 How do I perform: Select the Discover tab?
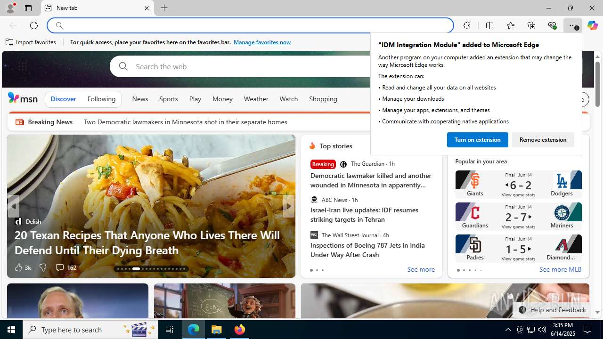pyautogui.click(x=63, y=99)
